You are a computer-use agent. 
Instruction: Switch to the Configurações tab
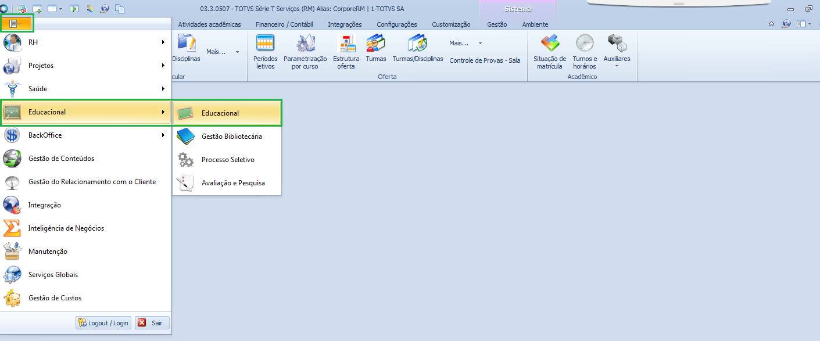(397, 24)
